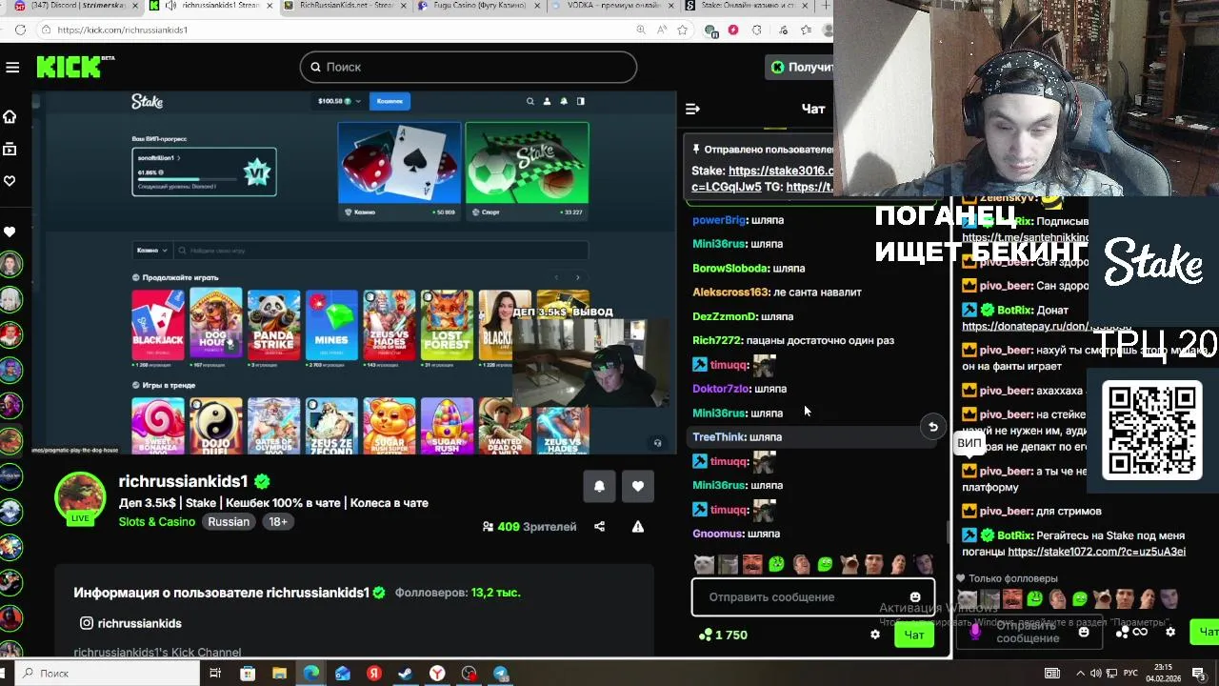Open chat settings gear icon
The height and width of the screenshot is (686, 1219).
click(875, 635)
